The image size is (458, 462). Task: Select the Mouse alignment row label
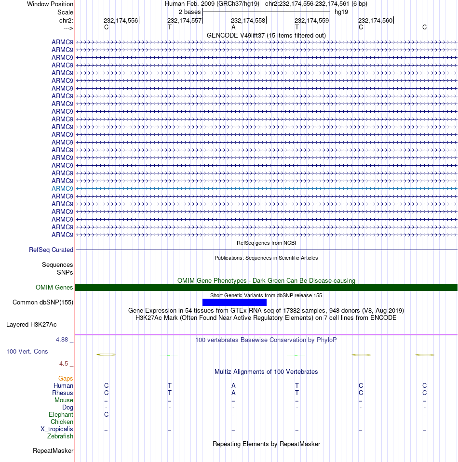pos(64,400)
